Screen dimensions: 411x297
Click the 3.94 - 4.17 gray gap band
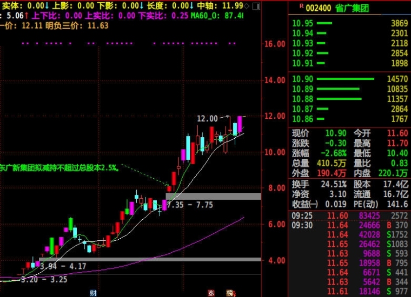click(150, 259)
